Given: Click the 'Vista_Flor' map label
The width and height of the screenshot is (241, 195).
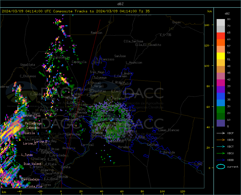Looking at the screenshot, I should [35, 186].
